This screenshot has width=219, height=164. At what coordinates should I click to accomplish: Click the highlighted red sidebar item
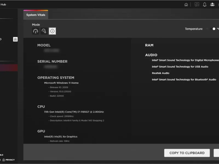tap(9, 68)
